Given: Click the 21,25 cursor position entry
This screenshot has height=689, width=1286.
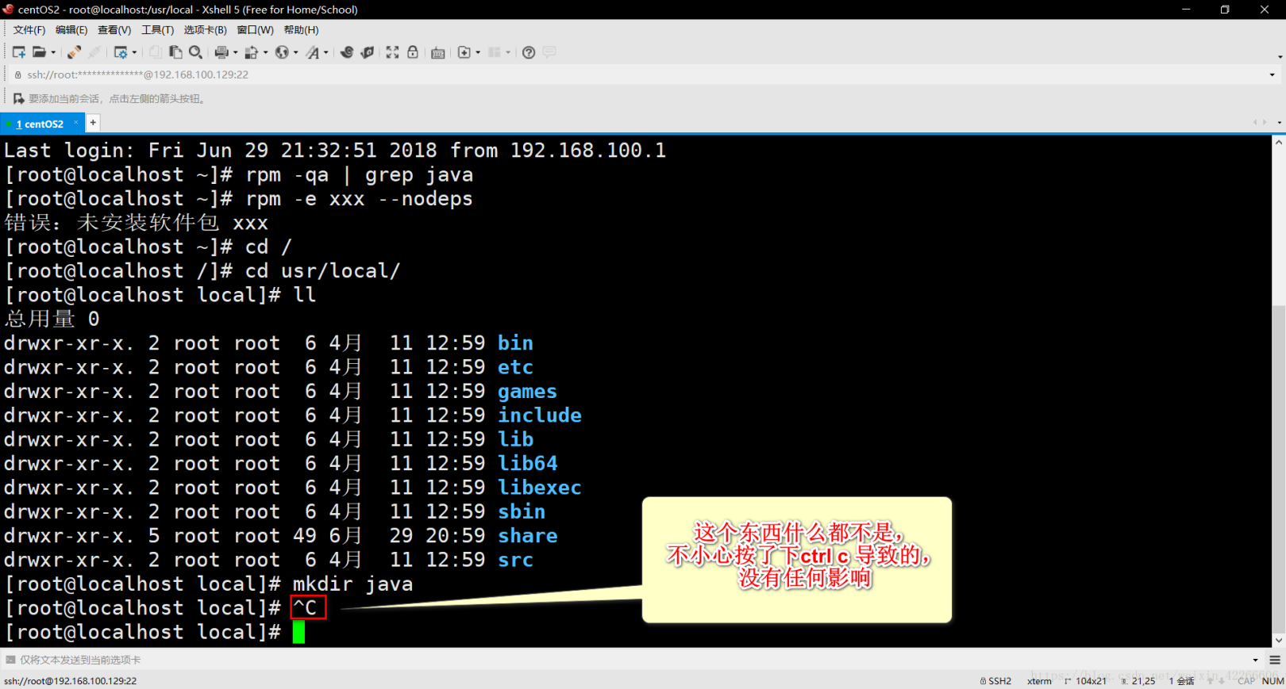Looking at the screenshot, I should click(1138, 681).
